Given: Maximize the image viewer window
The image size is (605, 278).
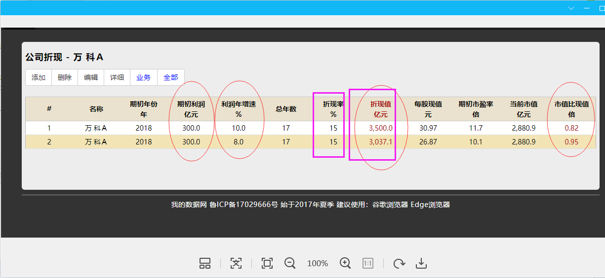Looking at the screenshot, I should [602, 8].
